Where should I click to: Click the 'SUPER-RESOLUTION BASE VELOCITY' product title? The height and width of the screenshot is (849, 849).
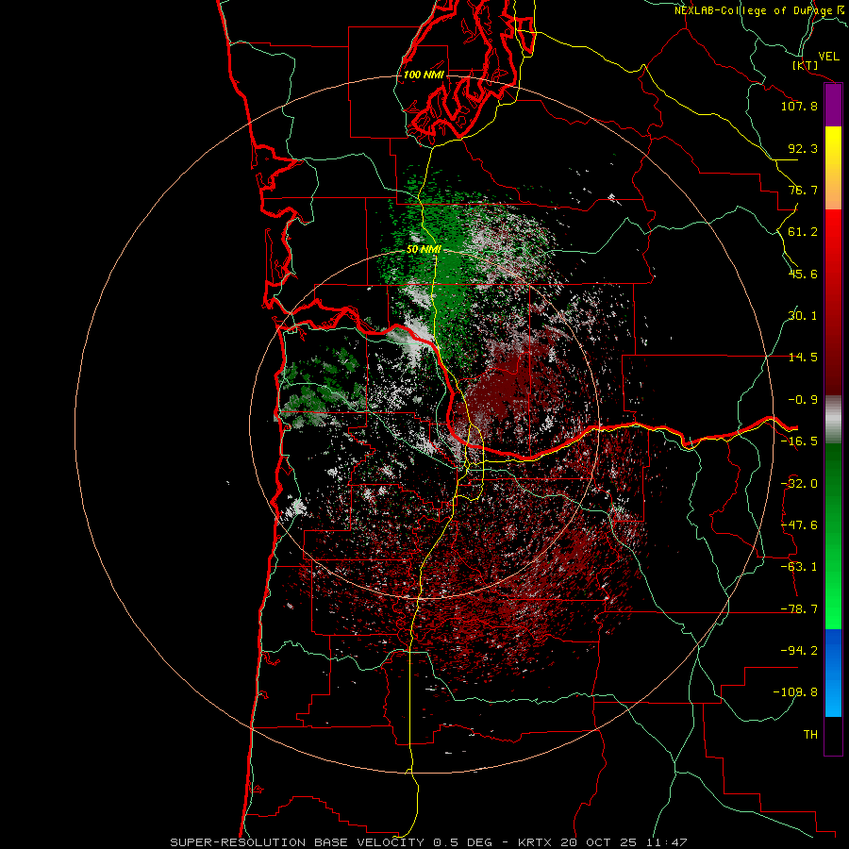pos(298,842)
